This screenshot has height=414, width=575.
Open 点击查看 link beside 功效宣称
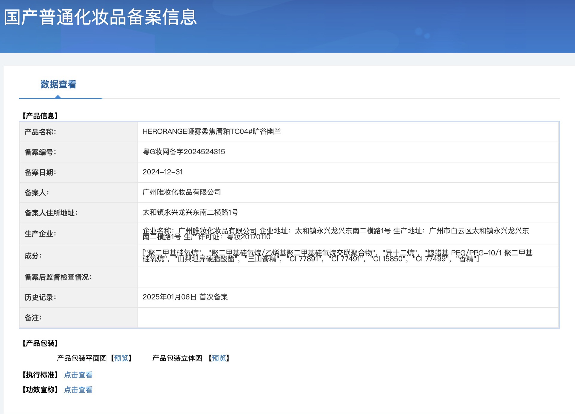pyautogui.click(x=78, y=390)
